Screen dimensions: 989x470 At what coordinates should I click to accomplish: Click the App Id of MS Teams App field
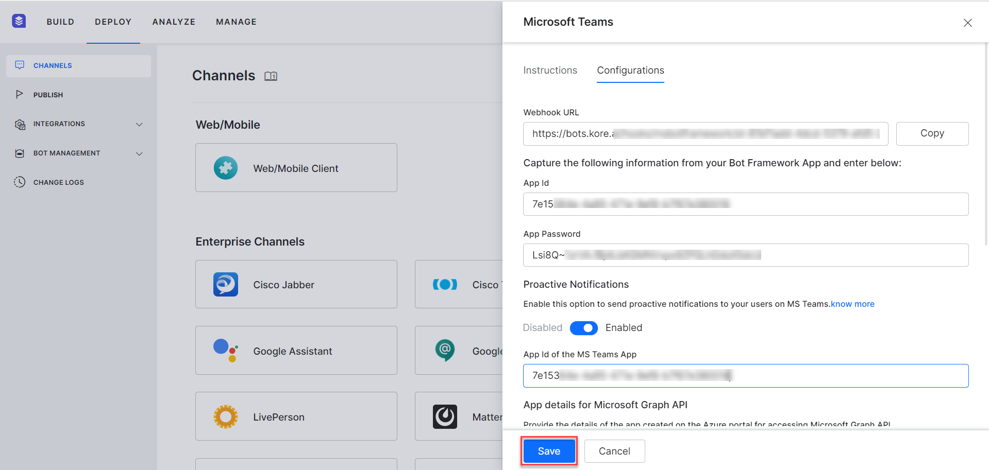pos(745,376)
